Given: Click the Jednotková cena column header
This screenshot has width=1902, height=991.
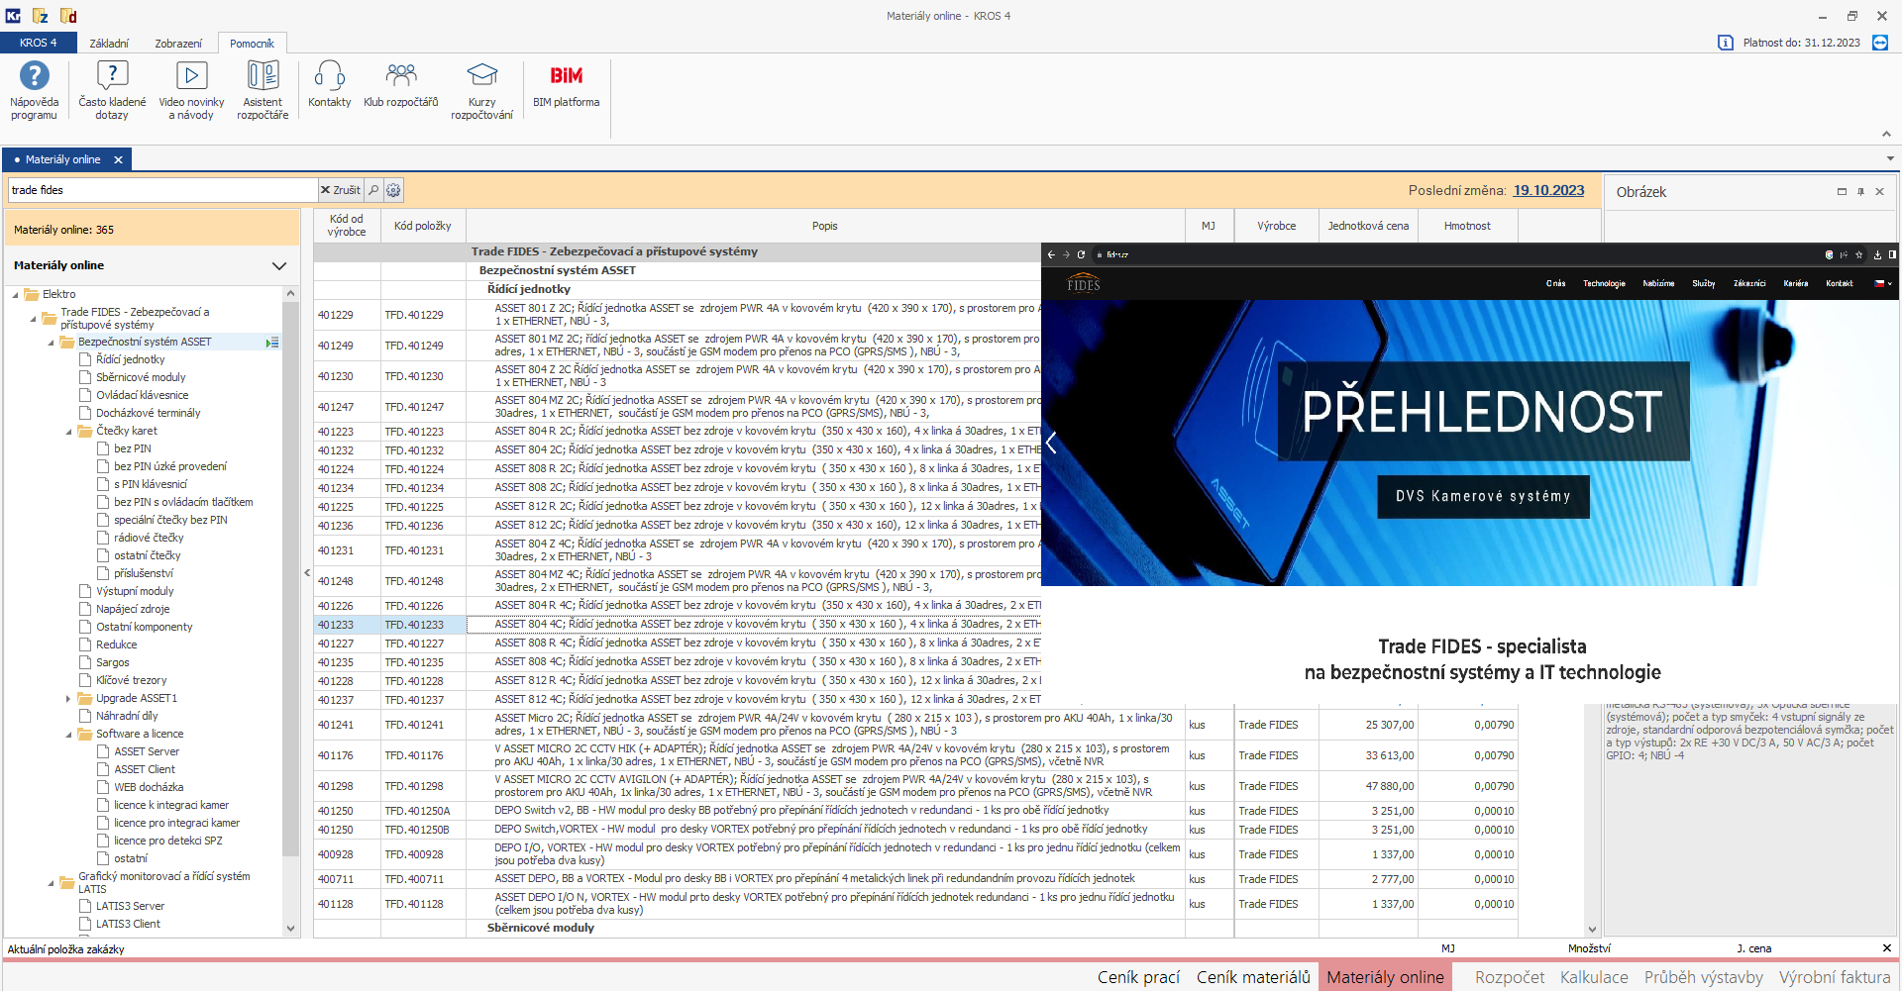Looking at the screenshot, I should 1368,226.
